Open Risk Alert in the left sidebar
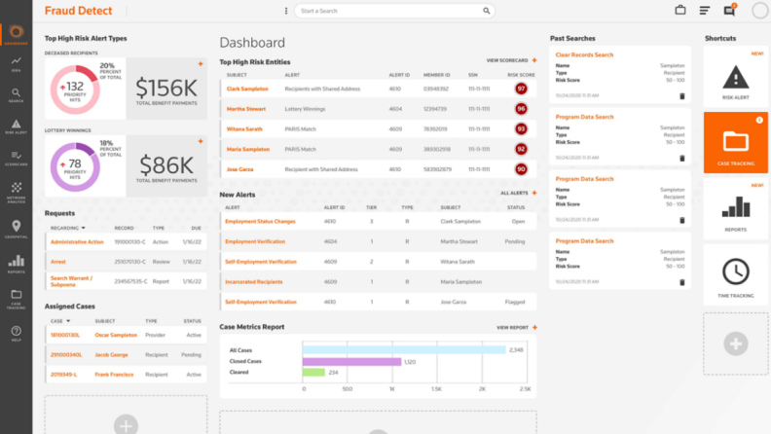Image resolution: width=771 pixels, height=434 pixels. 16,125
